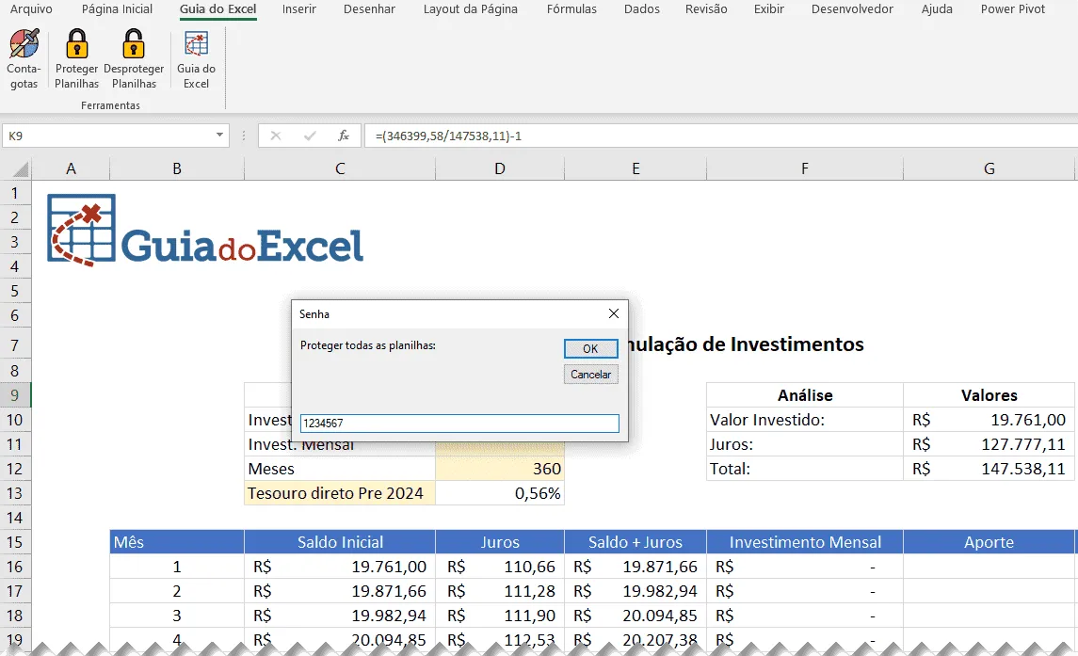
Task: Click the formula bar text
Action: (x=448, y=136)
